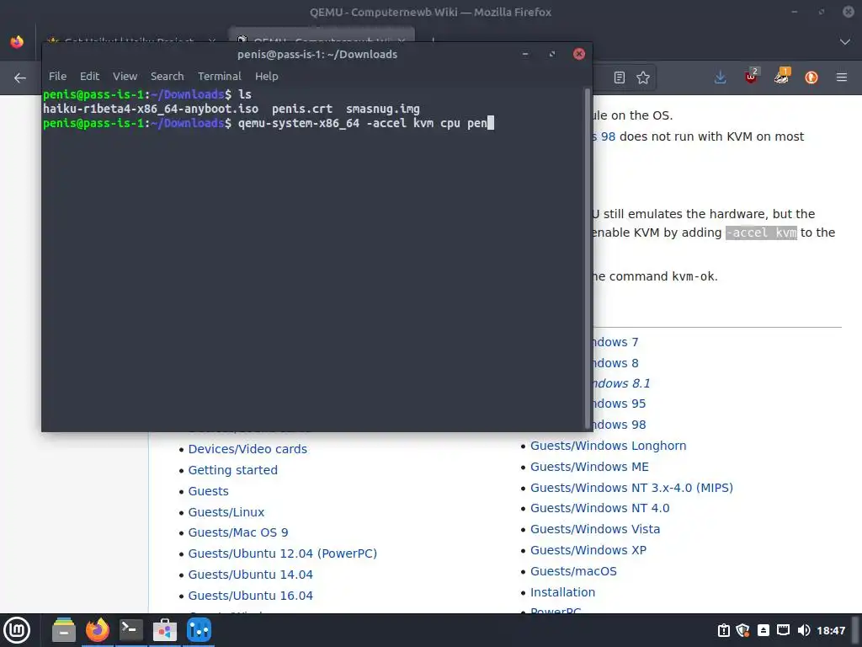Screen dimensions: 862x647
Task: Open the uBlock Origin extension icon
Action: point(750,77)
